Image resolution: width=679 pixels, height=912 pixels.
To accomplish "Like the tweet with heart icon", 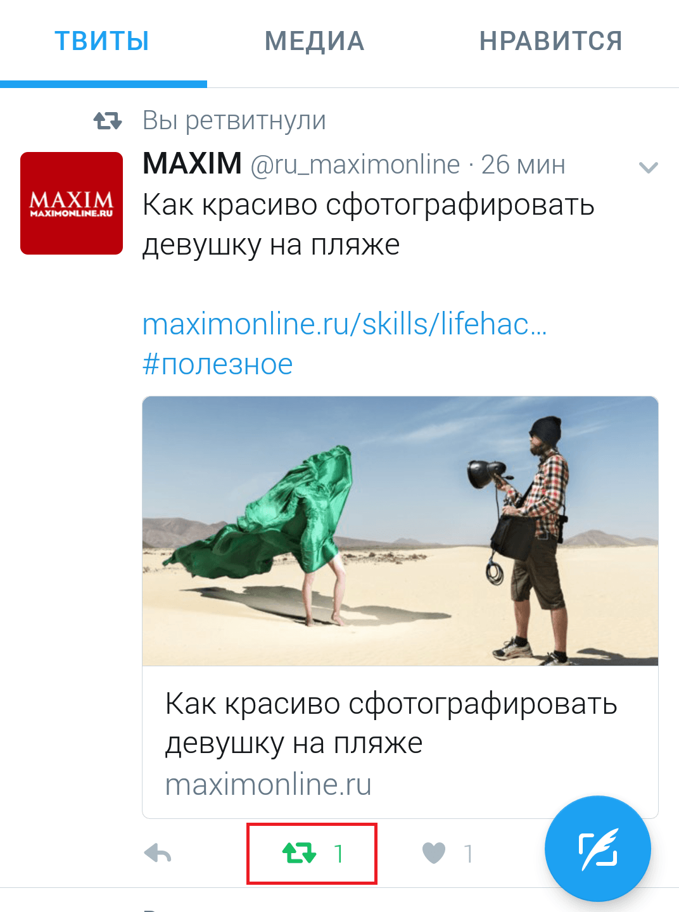I will 434,853.
